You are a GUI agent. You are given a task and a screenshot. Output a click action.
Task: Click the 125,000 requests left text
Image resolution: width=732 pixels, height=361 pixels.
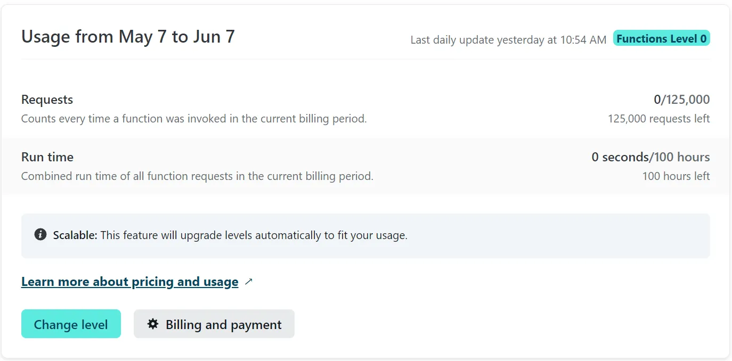(658, 119)
